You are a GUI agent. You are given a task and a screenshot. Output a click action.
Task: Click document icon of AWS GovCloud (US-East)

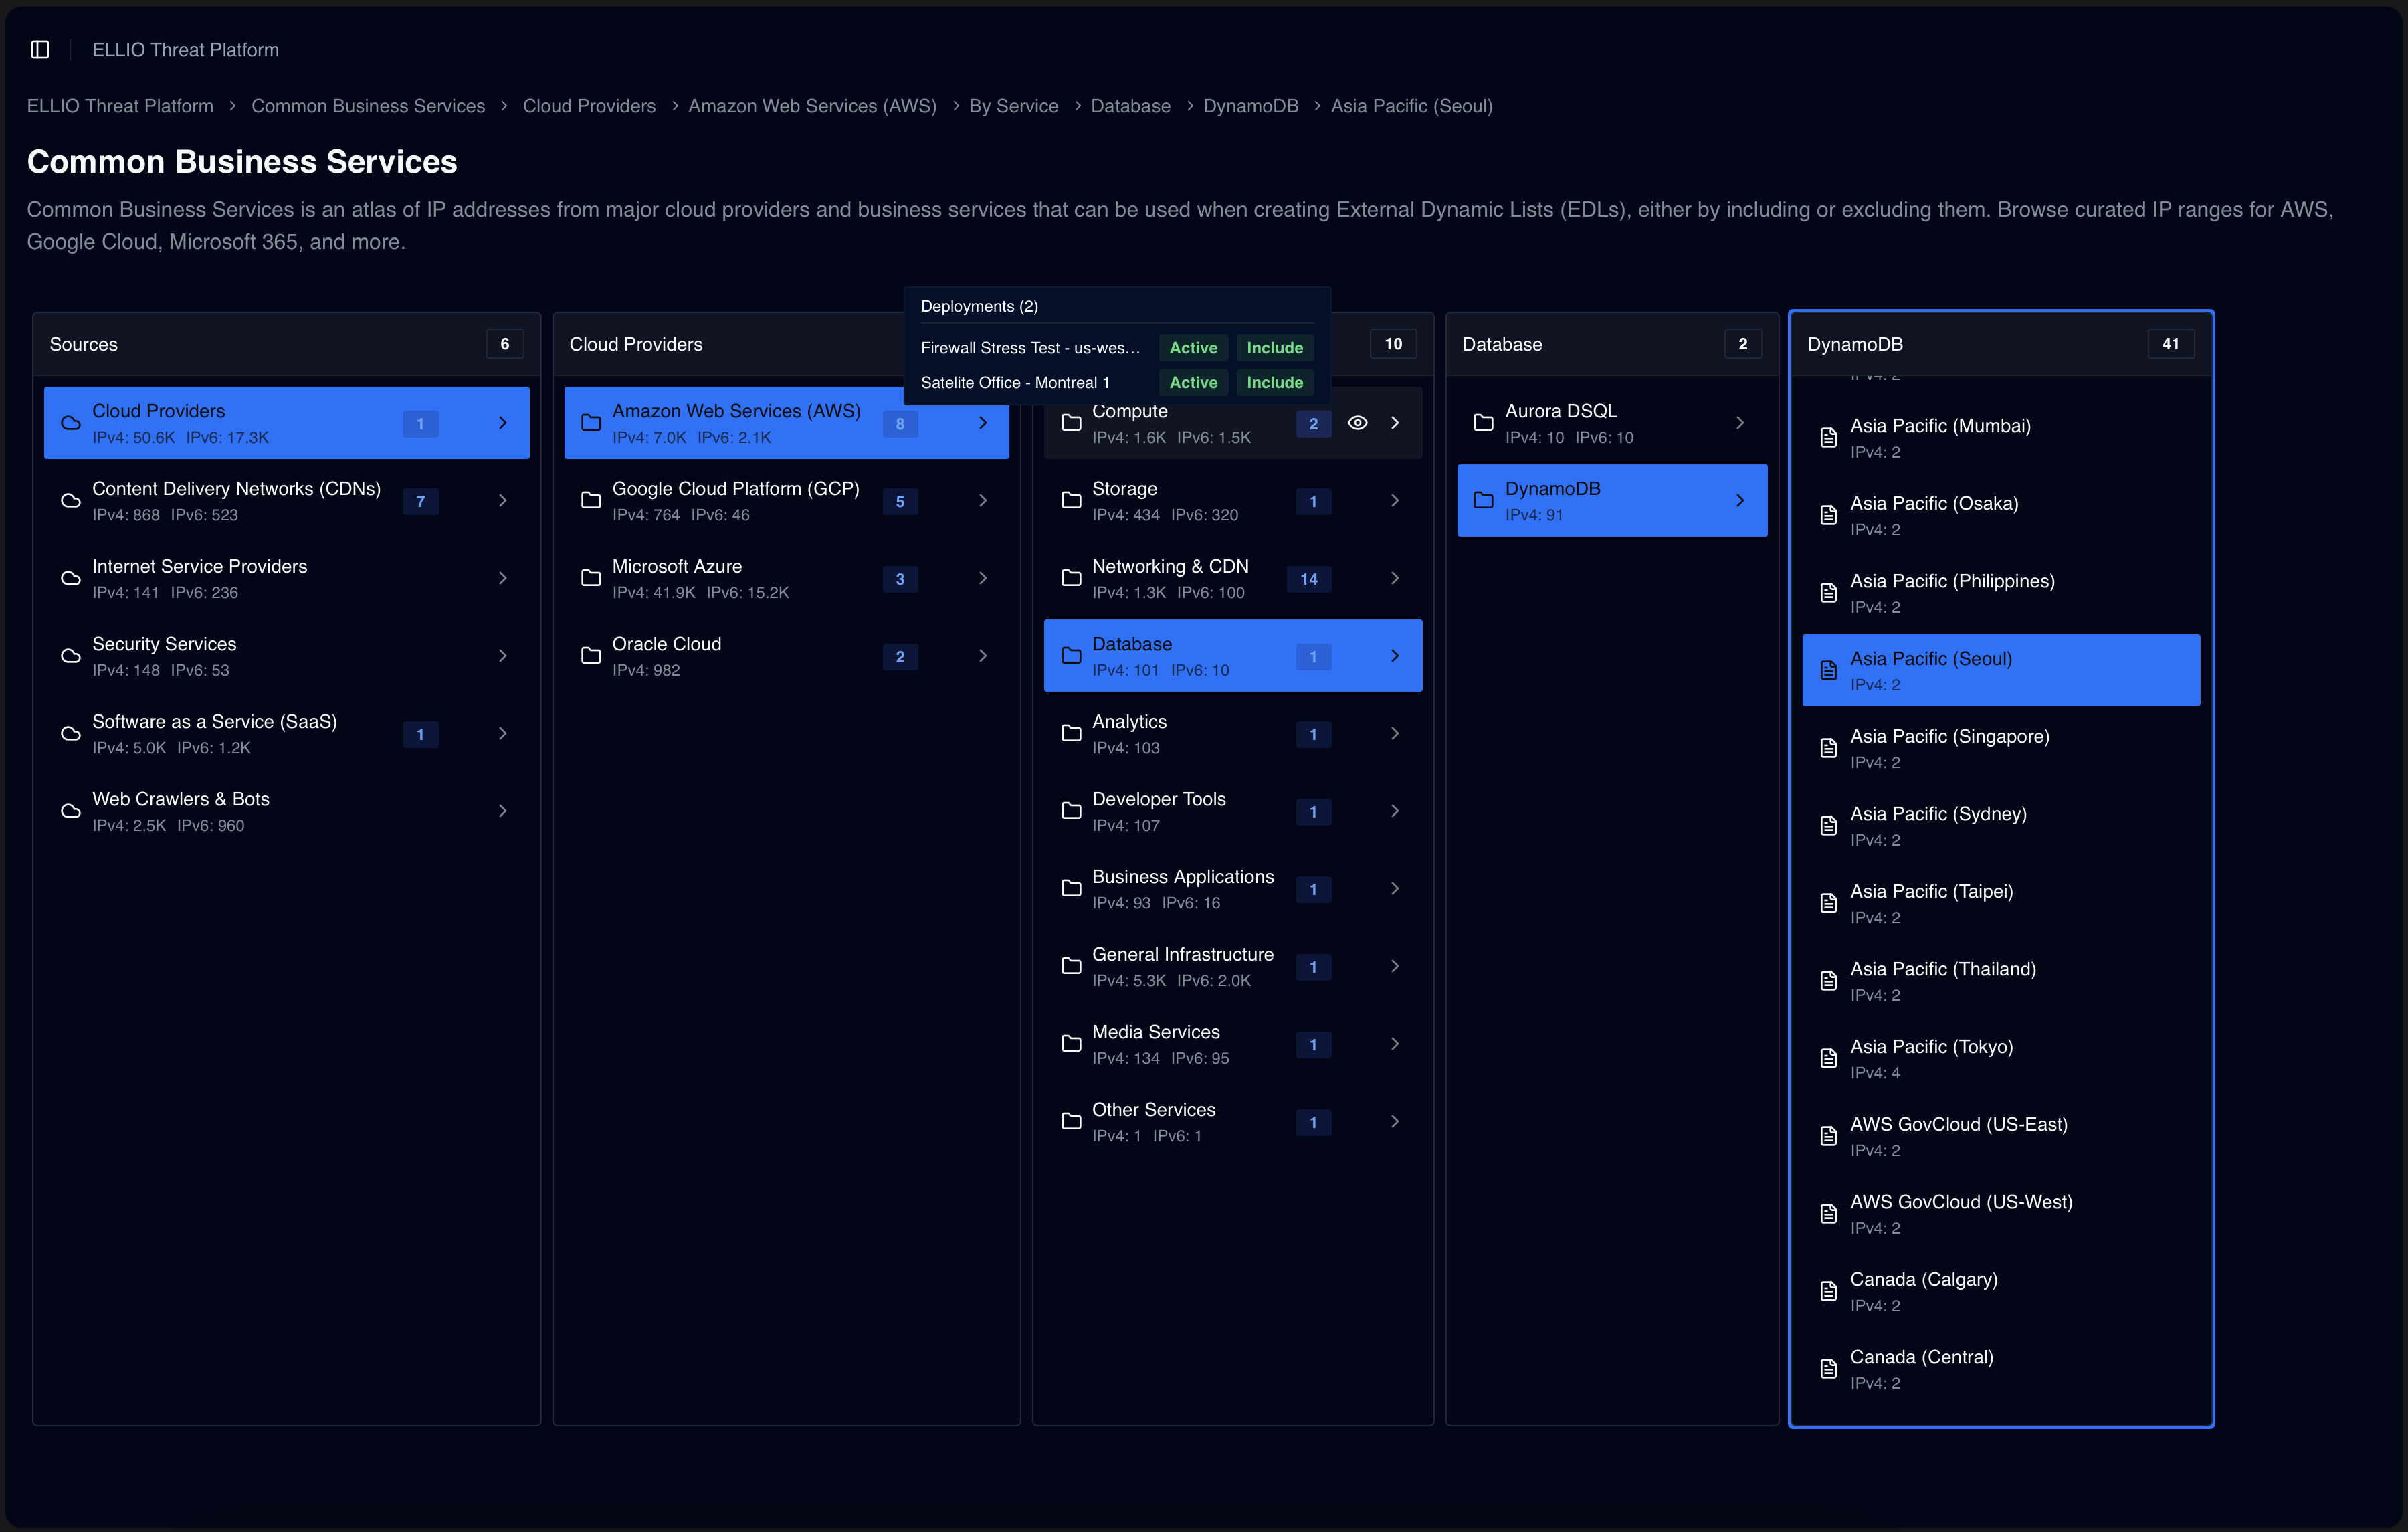click(x=1828, y=1136)
